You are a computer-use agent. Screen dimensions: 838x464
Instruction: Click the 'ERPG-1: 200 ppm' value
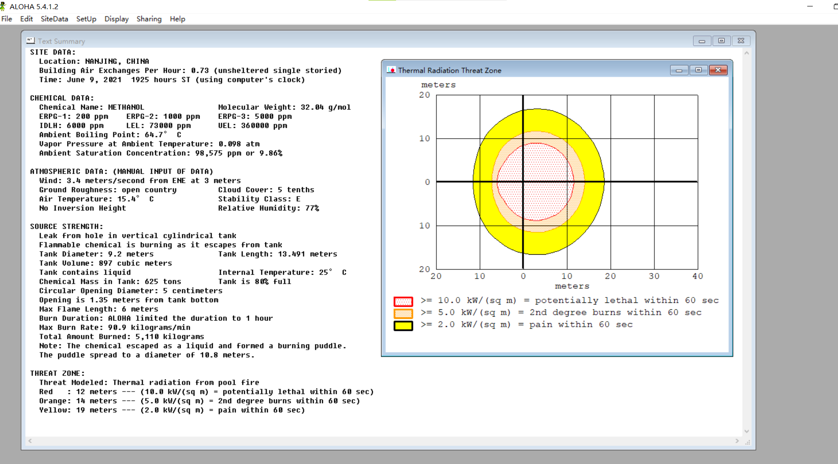coord(74,117)
